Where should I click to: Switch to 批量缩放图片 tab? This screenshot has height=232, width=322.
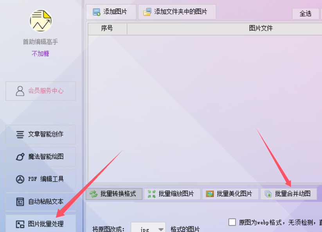[172, 194]
